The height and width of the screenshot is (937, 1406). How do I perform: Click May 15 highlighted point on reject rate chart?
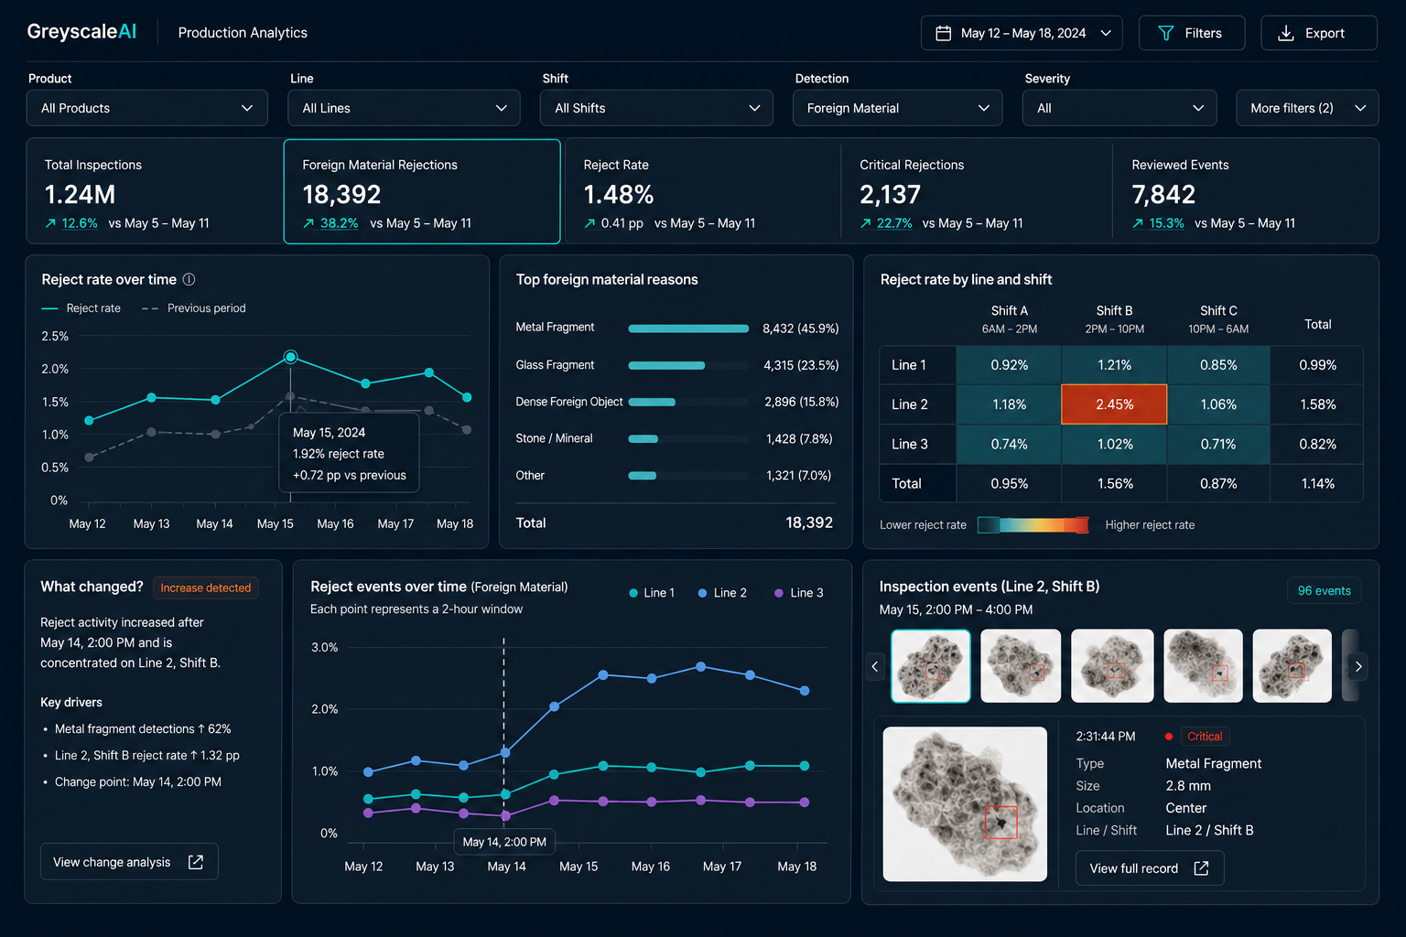pyautogui.click(x=290, y=357)
